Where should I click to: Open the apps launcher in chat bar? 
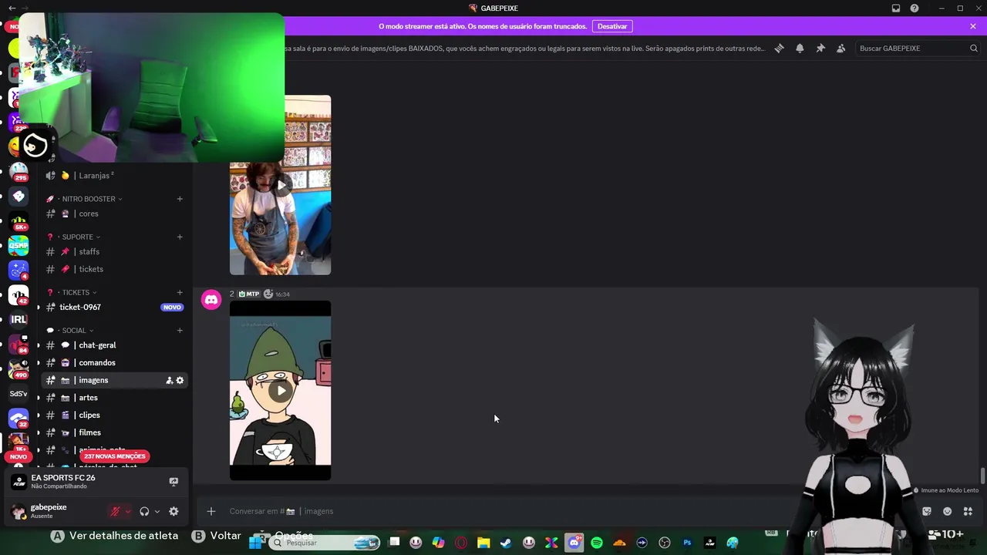click(968, 511)
